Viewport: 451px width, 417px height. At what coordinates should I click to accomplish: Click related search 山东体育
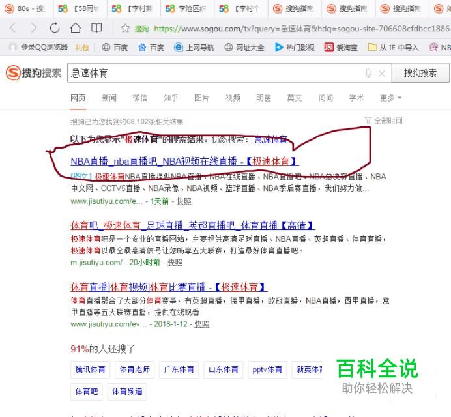coord(223,369)
